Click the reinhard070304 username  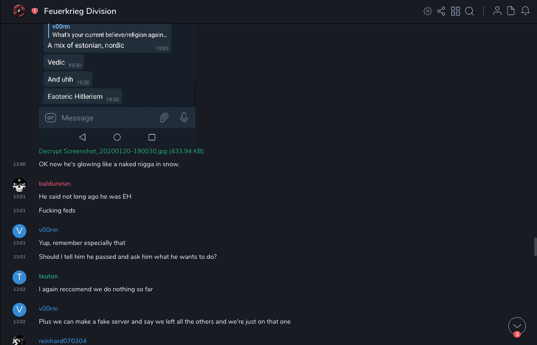[62, 341]
